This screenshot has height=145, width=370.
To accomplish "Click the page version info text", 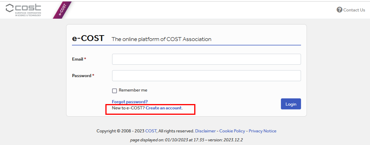I will coord(187,140).
